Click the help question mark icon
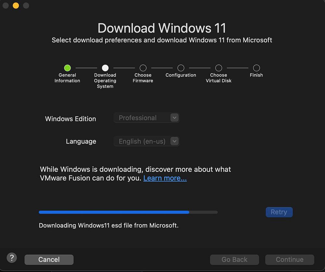This screenshot has height=272, width=325. [12, 258]
